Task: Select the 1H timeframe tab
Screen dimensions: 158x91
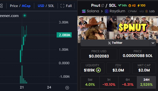Action: [x=109, y=82]
